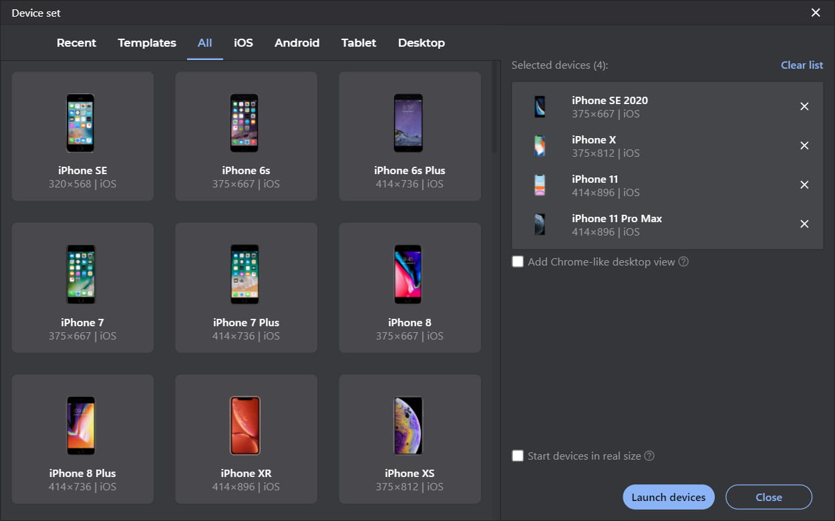Screen dimensions: 835x521
Task: Select the iPhone SE device thumbnail
Action: point(80,123)
